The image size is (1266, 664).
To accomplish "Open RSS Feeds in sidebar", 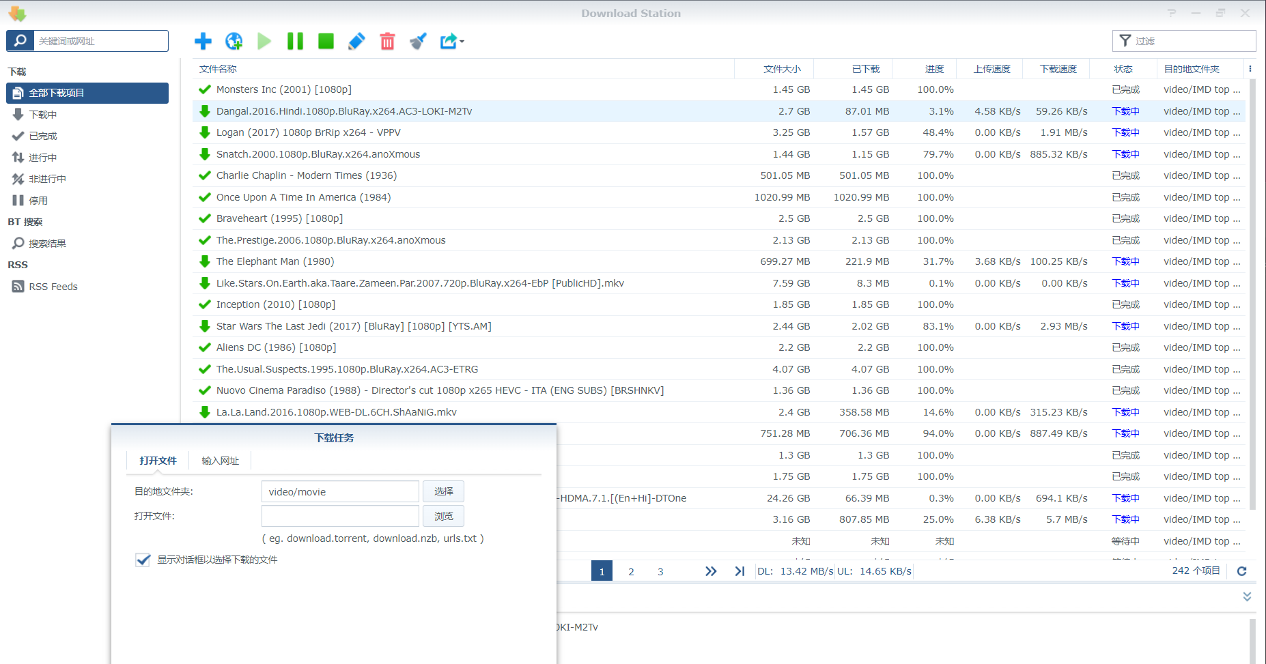I will click(87, 287).
